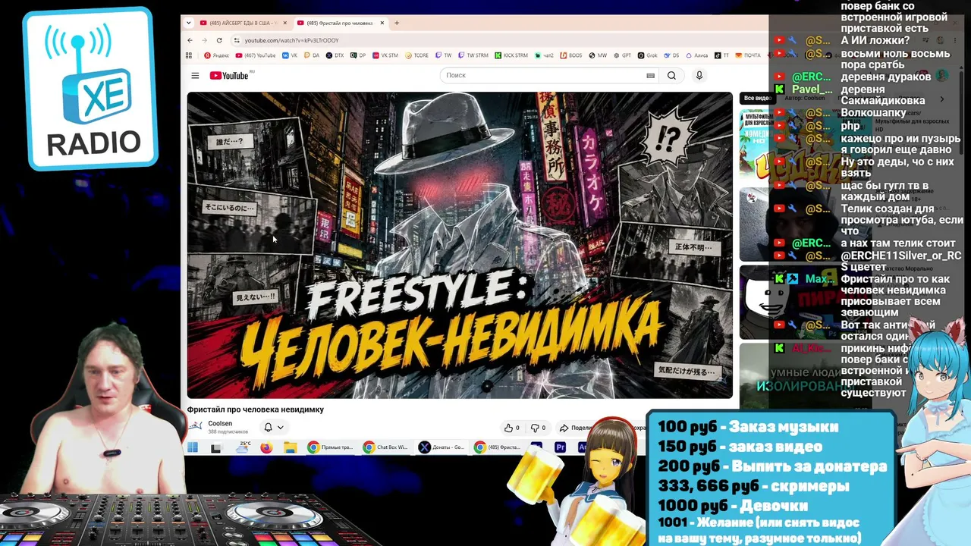Reload the page with the browser refresh button
The height and width of the screenshot is (546, 971).
click(x=219, y=40)
